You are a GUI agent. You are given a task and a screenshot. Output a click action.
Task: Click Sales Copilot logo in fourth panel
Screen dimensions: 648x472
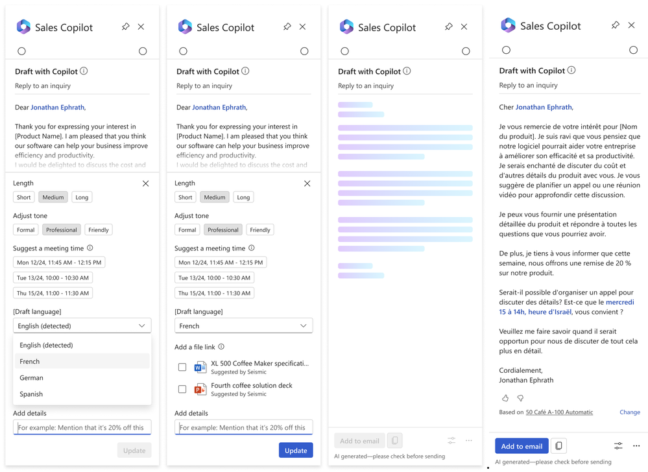509,25
